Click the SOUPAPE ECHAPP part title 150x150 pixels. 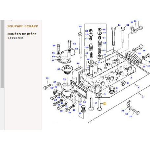[23, 26]
